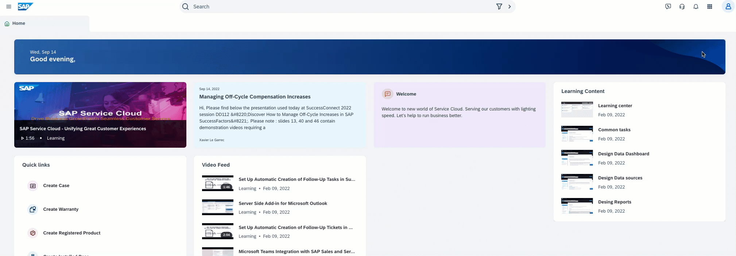Click the Good evening greeting text
This screenshot has width=736, height=256.
(x=53, y=59)
